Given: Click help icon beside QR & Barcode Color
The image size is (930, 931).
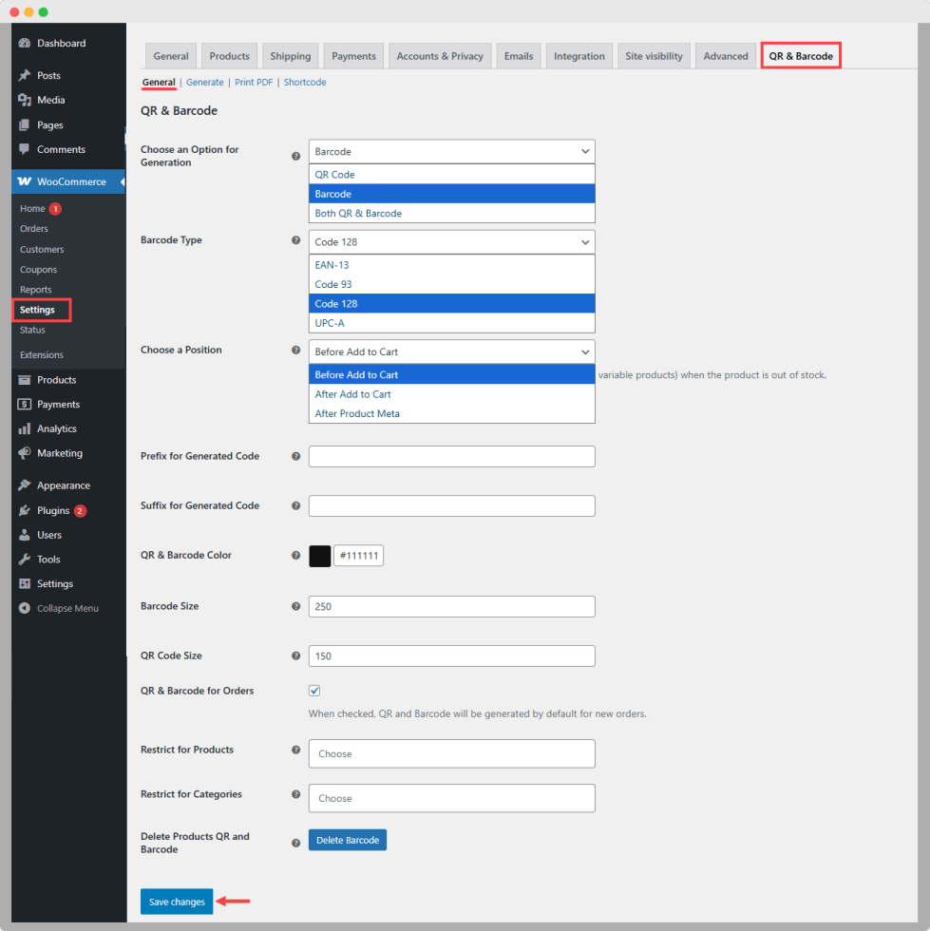Looking at the screenshot, I should pyautogui.click(x=295, y=555).
